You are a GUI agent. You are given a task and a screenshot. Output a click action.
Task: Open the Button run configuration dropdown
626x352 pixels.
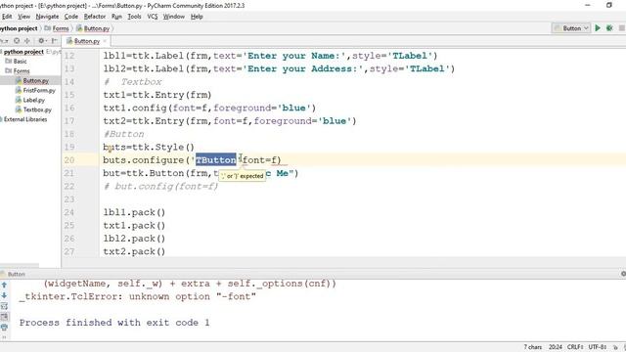click(x=571, y=28)
